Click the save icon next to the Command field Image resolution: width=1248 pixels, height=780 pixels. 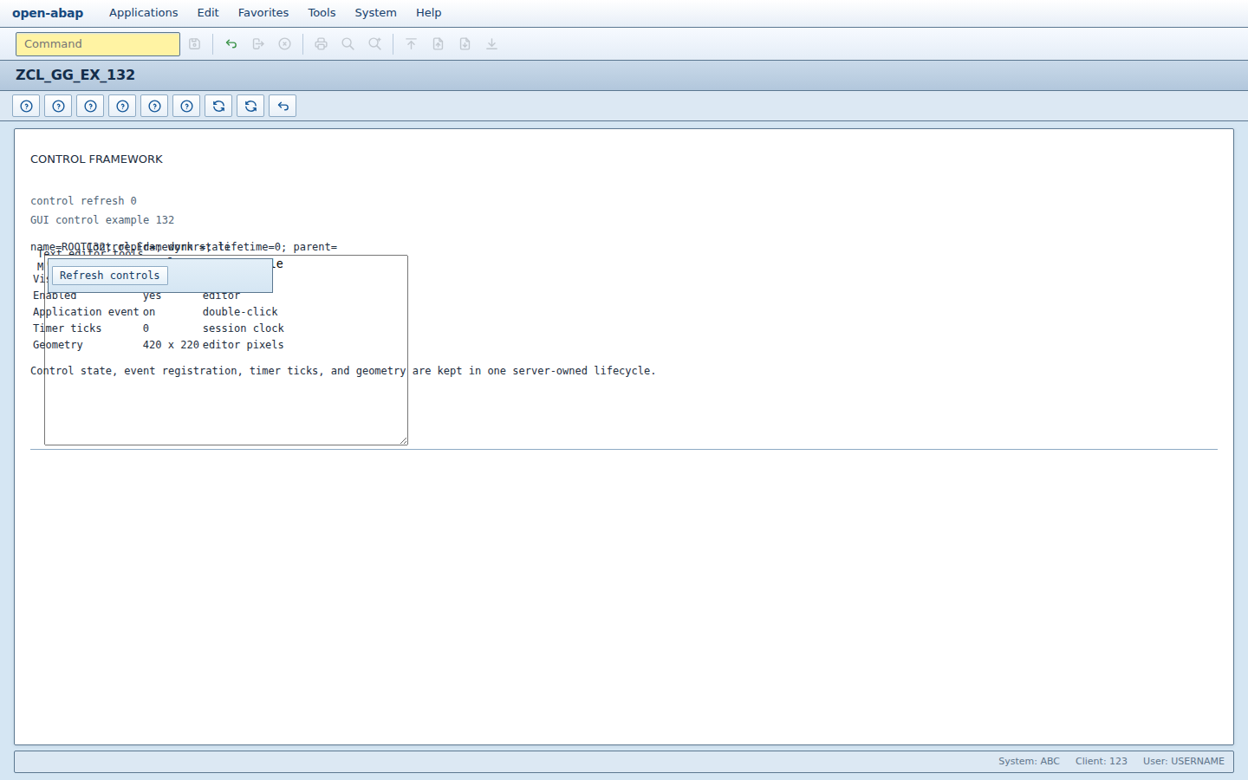(x=195, y=44)
